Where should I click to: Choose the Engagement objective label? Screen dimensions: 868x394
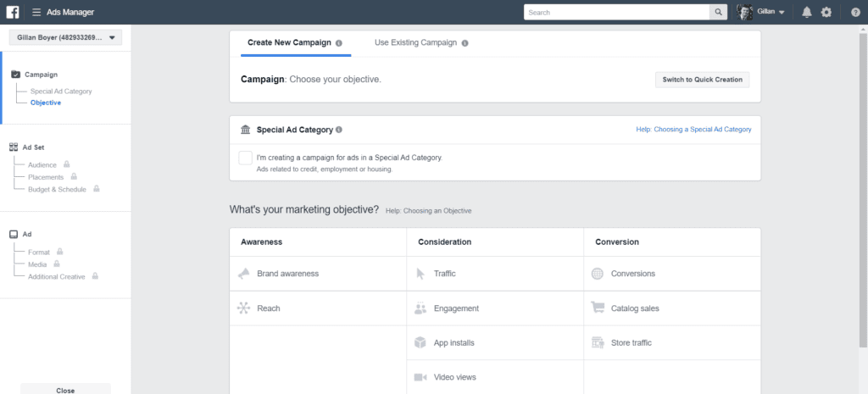456,308
